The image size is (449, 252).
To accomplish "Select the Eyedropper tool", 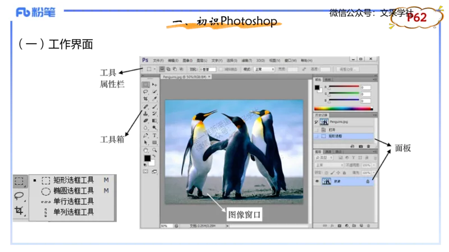I will (x=154, y=99).
